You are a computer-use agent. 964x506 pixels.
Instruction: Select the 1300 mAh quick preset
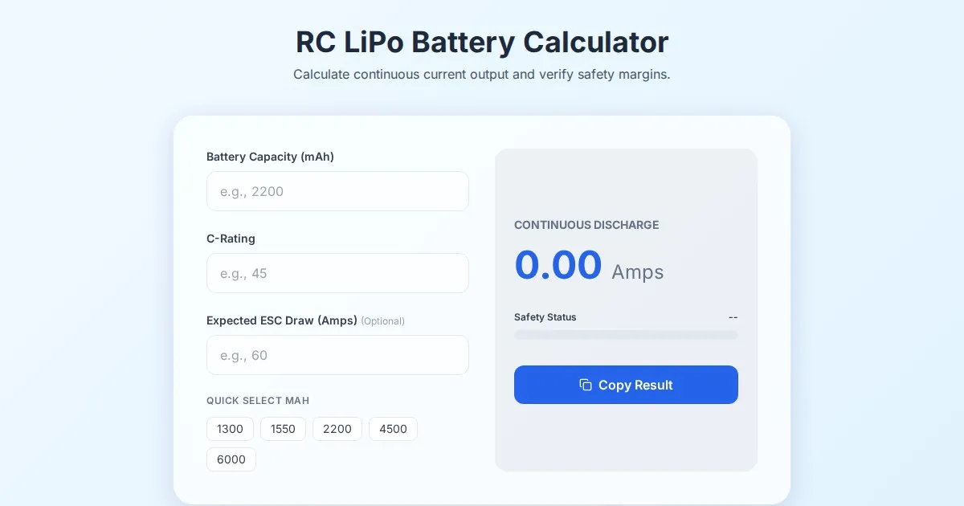tap(230, 429)
